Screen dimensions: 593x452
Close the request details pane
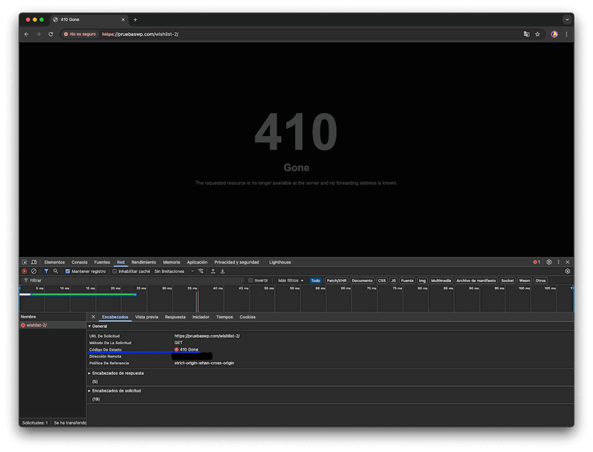(93, 317)
